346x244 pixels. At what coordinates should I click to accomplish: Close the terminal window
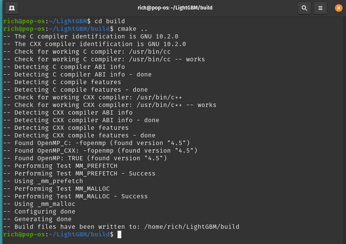338,8
